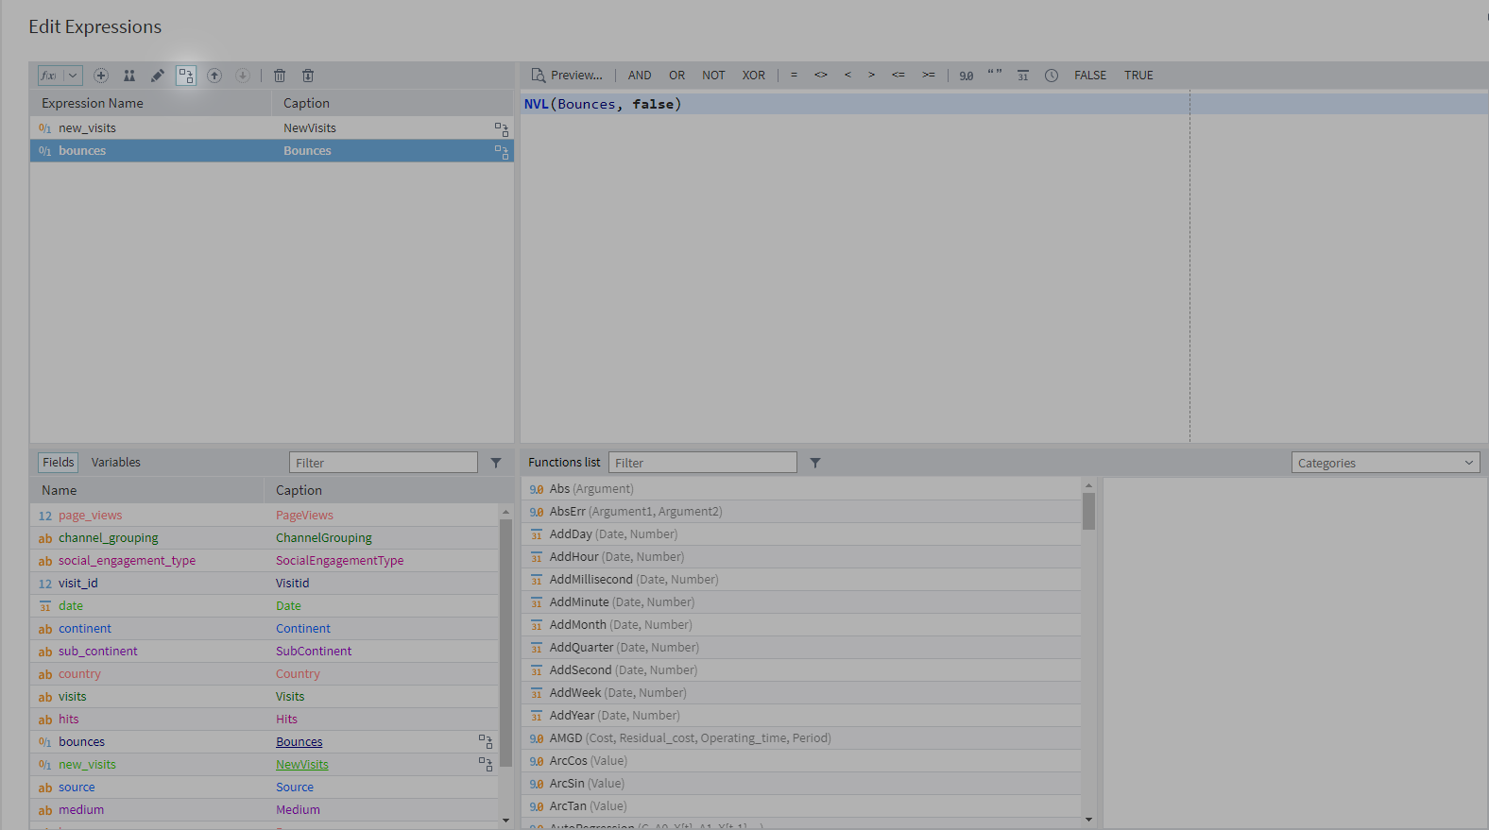Insert the greater-than operator
Image resolution: width=1489 pixels, height=830 pixels.
pyautogui.click(x=871, y=76)
